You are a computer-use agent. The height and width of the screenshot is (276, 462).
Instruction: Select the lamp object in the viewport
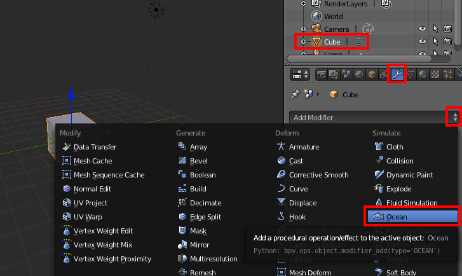click(156, 10)
